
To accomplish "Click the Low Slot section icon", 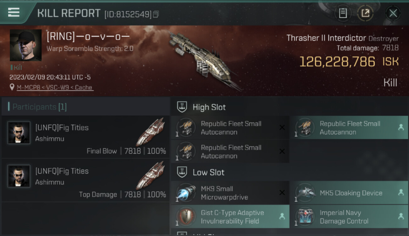I will (182, 172).
